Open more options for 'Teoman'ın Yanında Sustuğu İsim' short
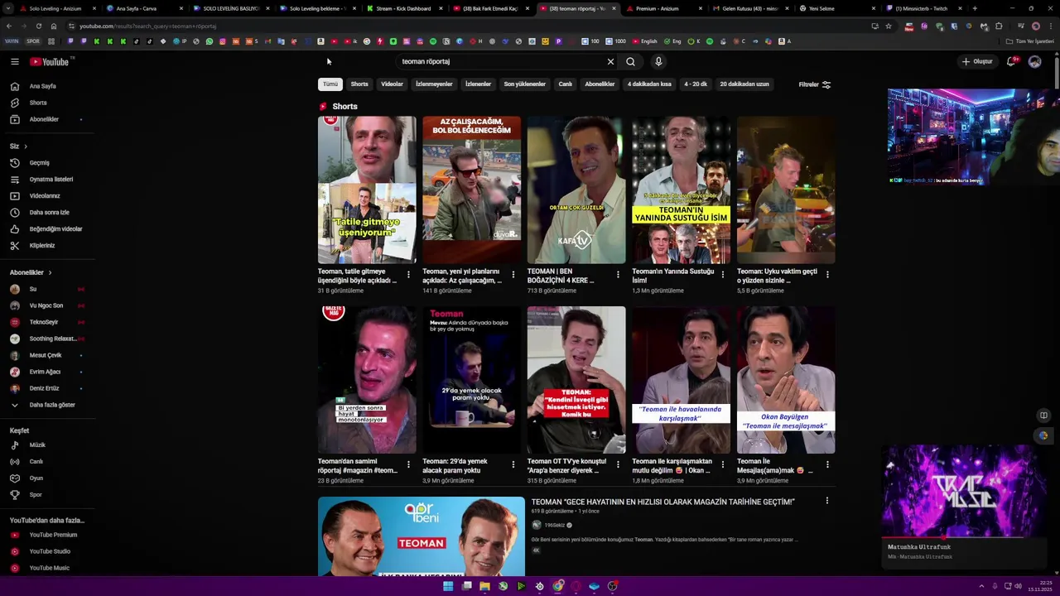The height and width of the screenshot is (596, 1060). point(722,275)
